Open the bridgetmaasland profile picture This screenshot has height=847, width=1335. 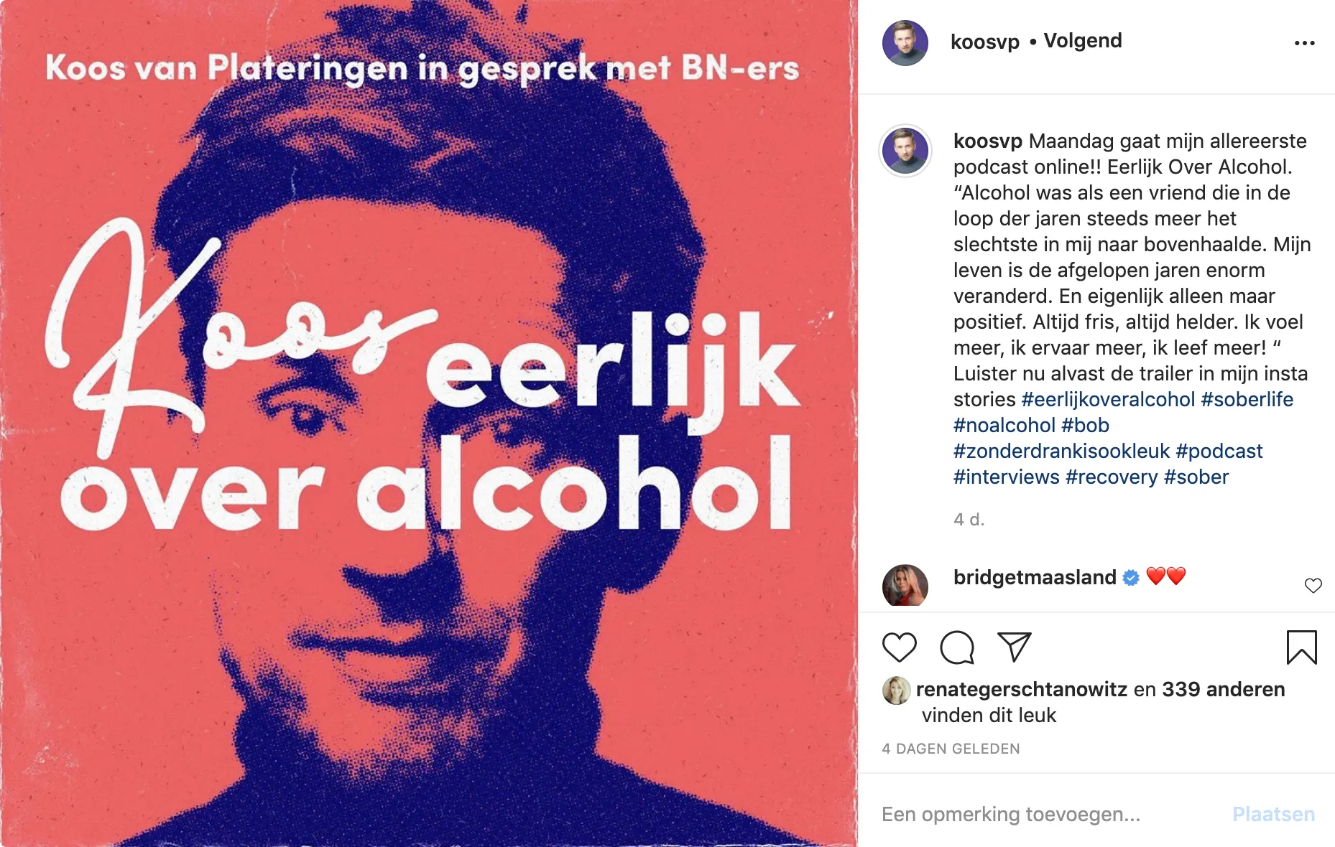(905, 586)
